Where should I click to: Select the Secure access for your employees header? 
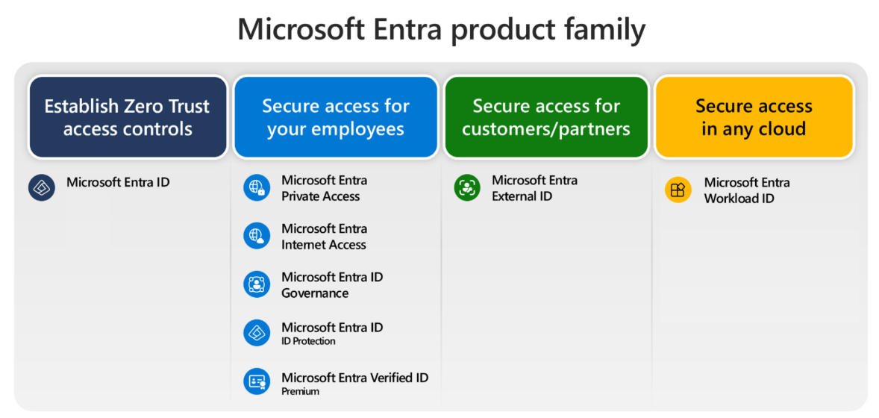click(336, 117)
